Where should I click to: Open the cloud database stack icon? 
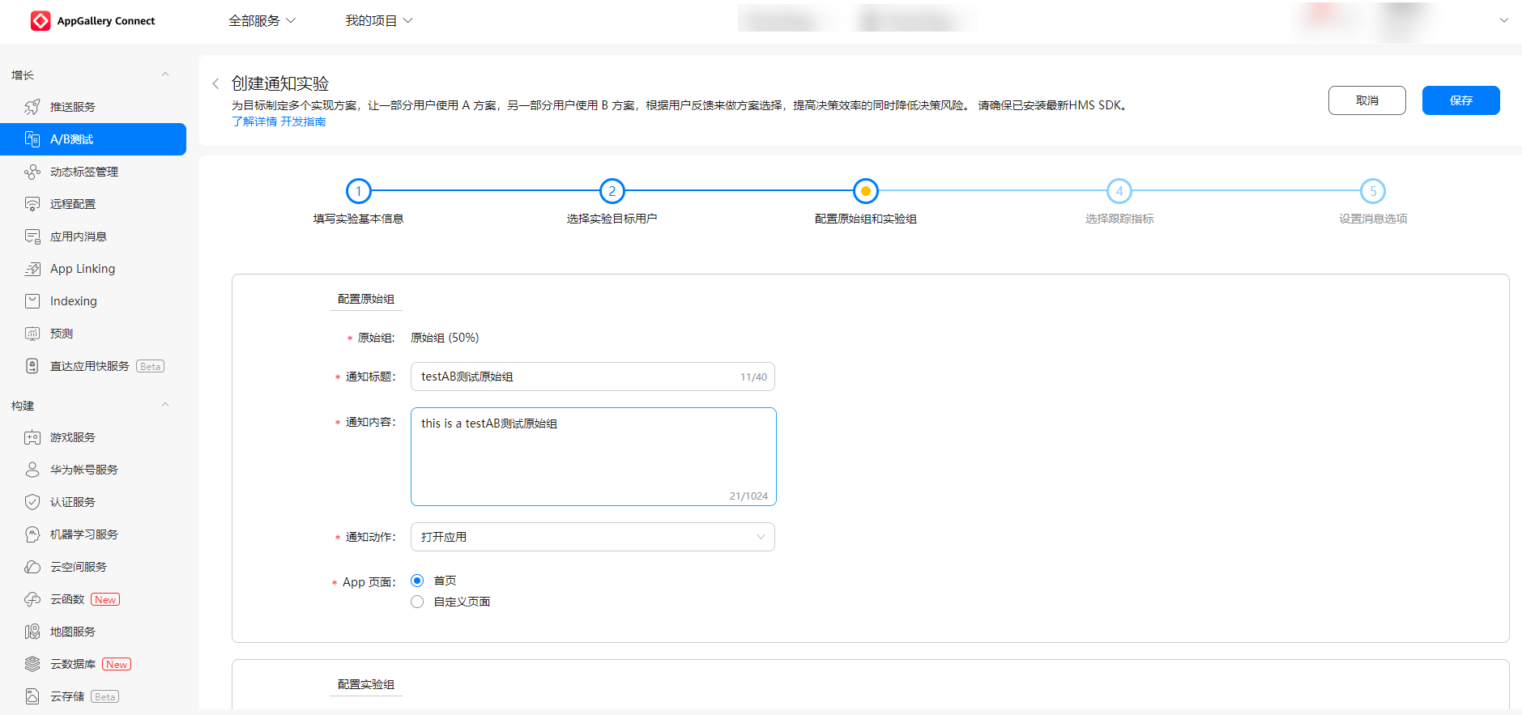point(32,664)
